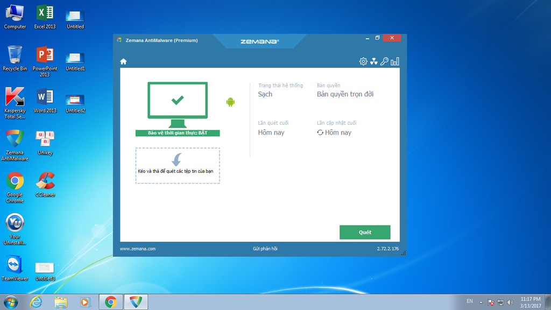Open volume speaker tray icon
The width and height of the screenshot is (551, 310).
click(510, 302)
